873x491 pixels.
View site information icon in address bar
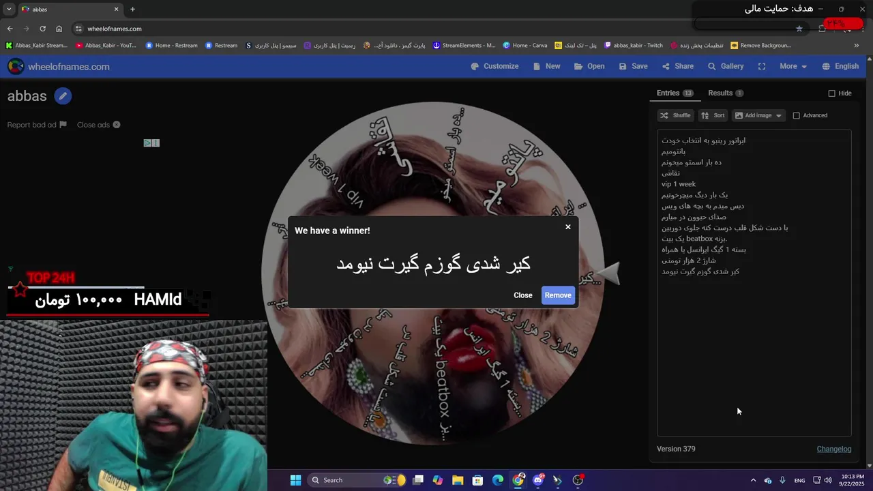(78, 29)
